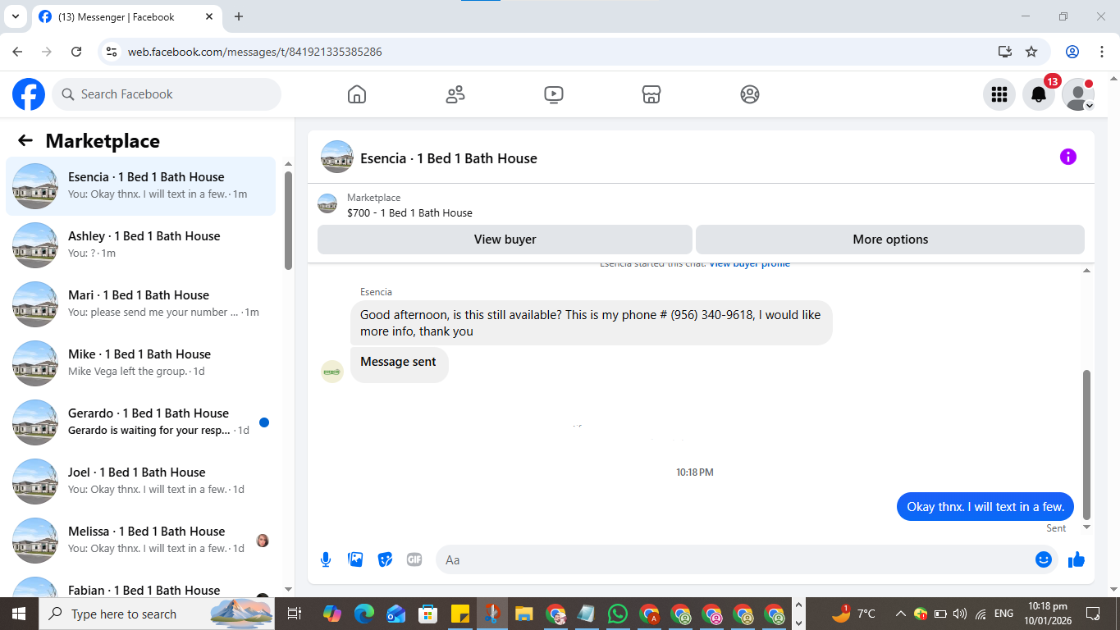Click the Esencia message with phone number
The height and width of the screenshot is (630, 1120).
click(591, 322)
